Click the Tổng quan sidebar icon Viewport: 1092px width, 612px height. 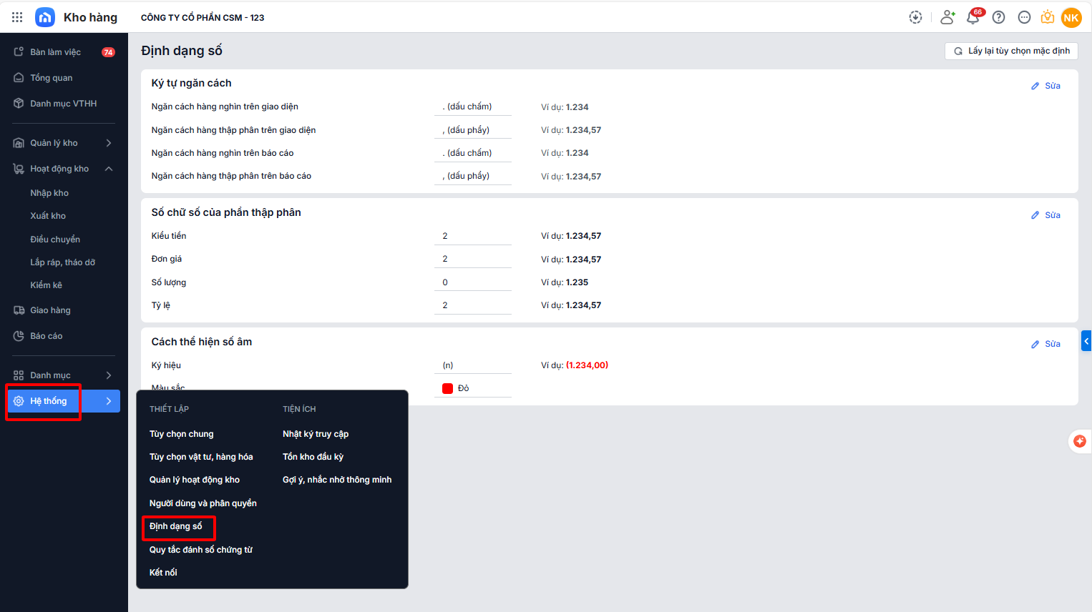[x=19, y=77]
